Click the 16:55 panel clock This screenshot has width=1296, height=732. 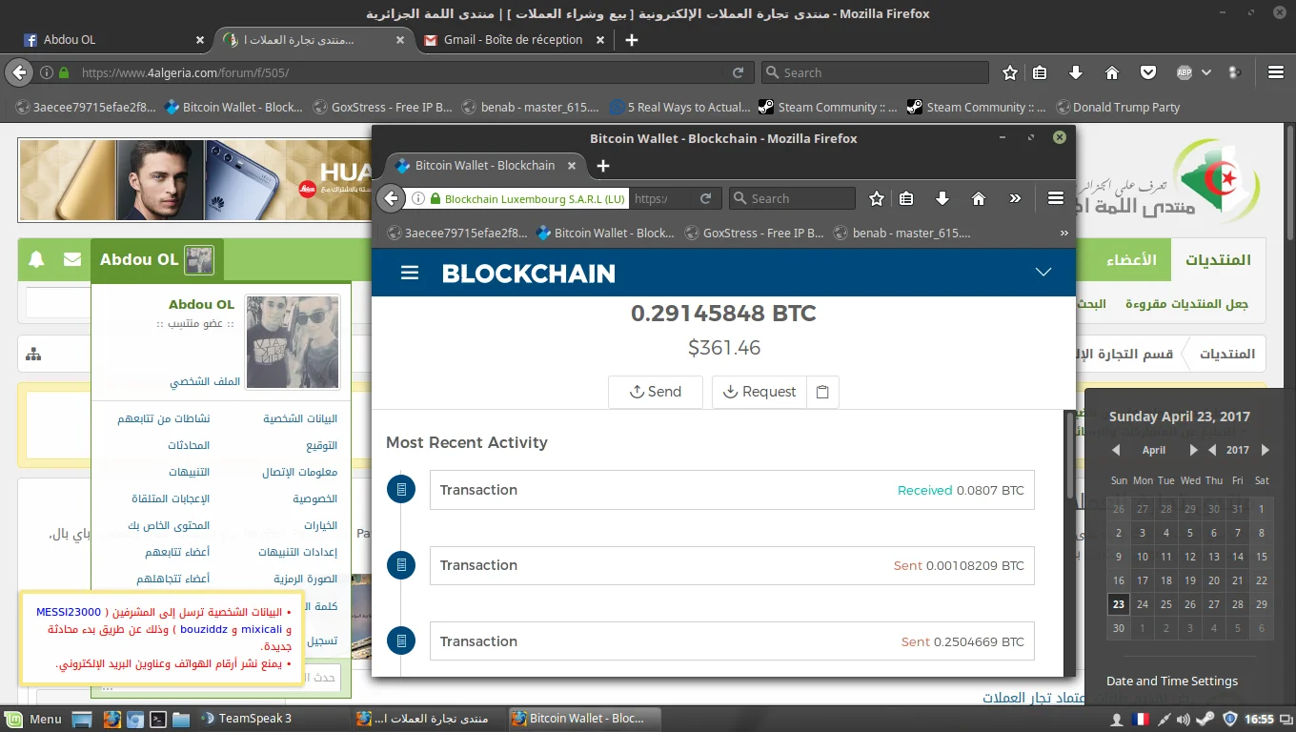(x=1260, y=719)
